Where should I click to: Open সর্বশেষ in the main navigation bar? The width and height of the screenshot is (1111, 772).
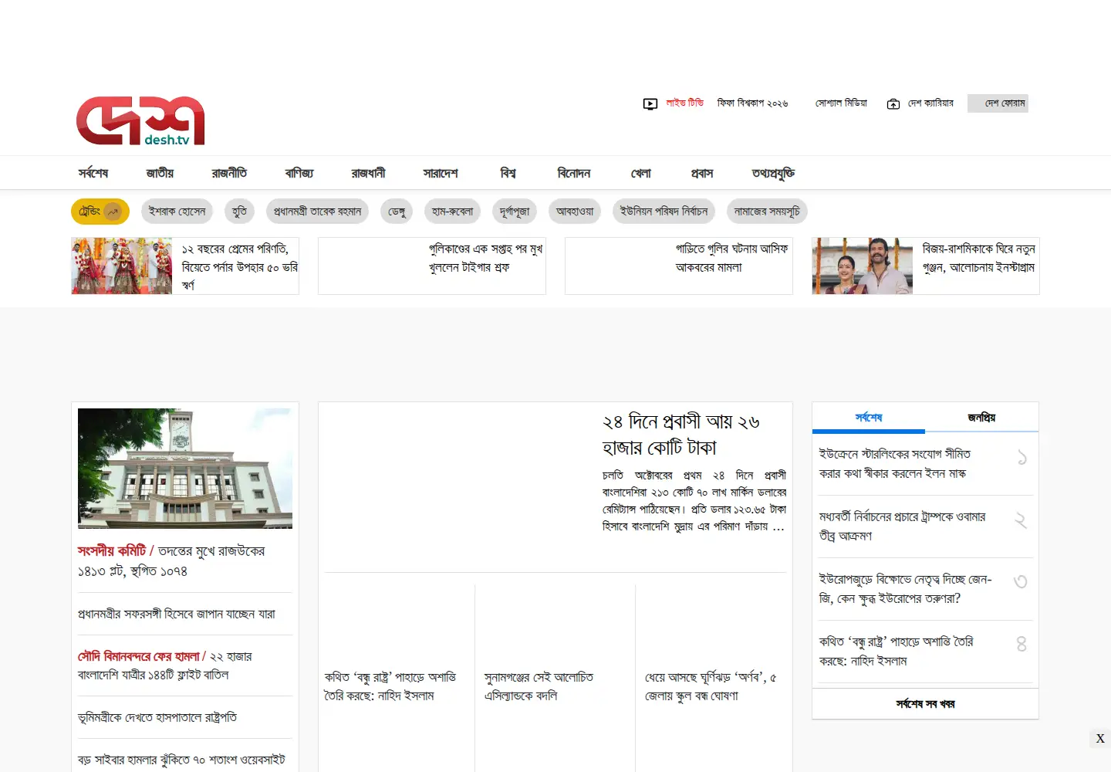(93, 173)
